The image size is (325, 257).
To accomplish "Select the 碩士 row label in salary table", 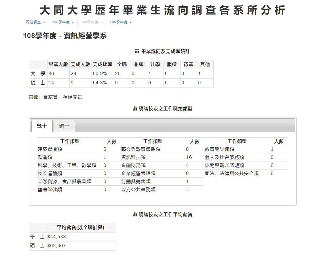I will tap(37, 246).
